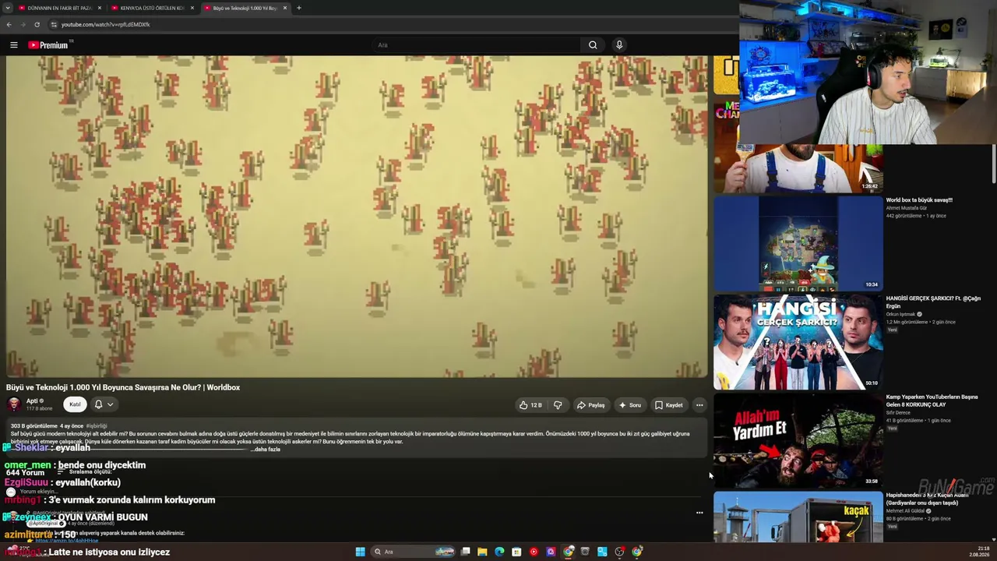Go forward with the browser forward arrow

pyautogui.click(x=23, y=24)
